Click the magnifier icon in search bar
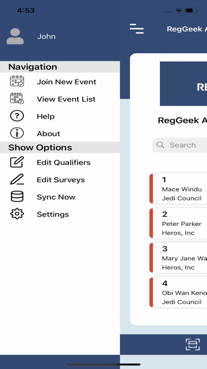Screen dimensions: 207x369 tap(160, 145)
